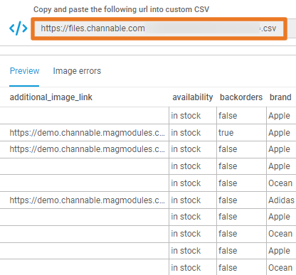Open the Image errors tab
Screen dimensions: 296x275
coord(77,71)
